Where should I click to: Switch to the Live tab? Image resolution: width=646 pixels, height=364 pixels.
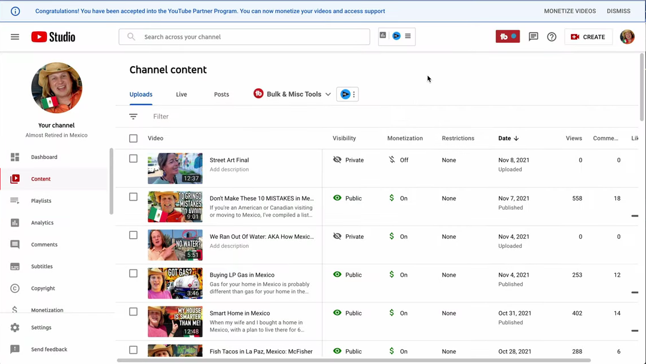(x=181, y=94)
